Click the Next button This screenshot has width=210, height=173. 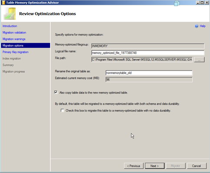pos(155,166)
